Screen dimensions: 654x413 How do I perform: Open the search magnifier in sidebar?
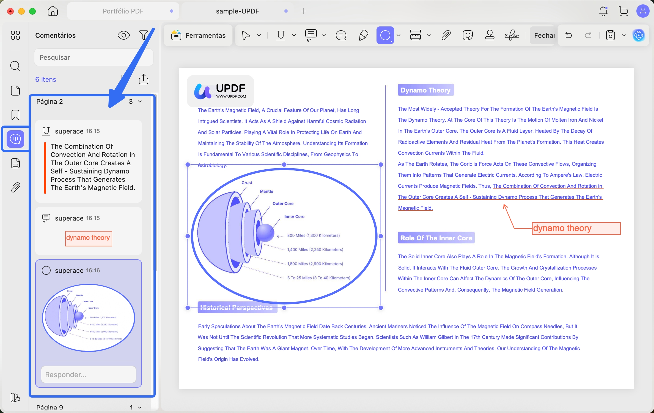15,66
